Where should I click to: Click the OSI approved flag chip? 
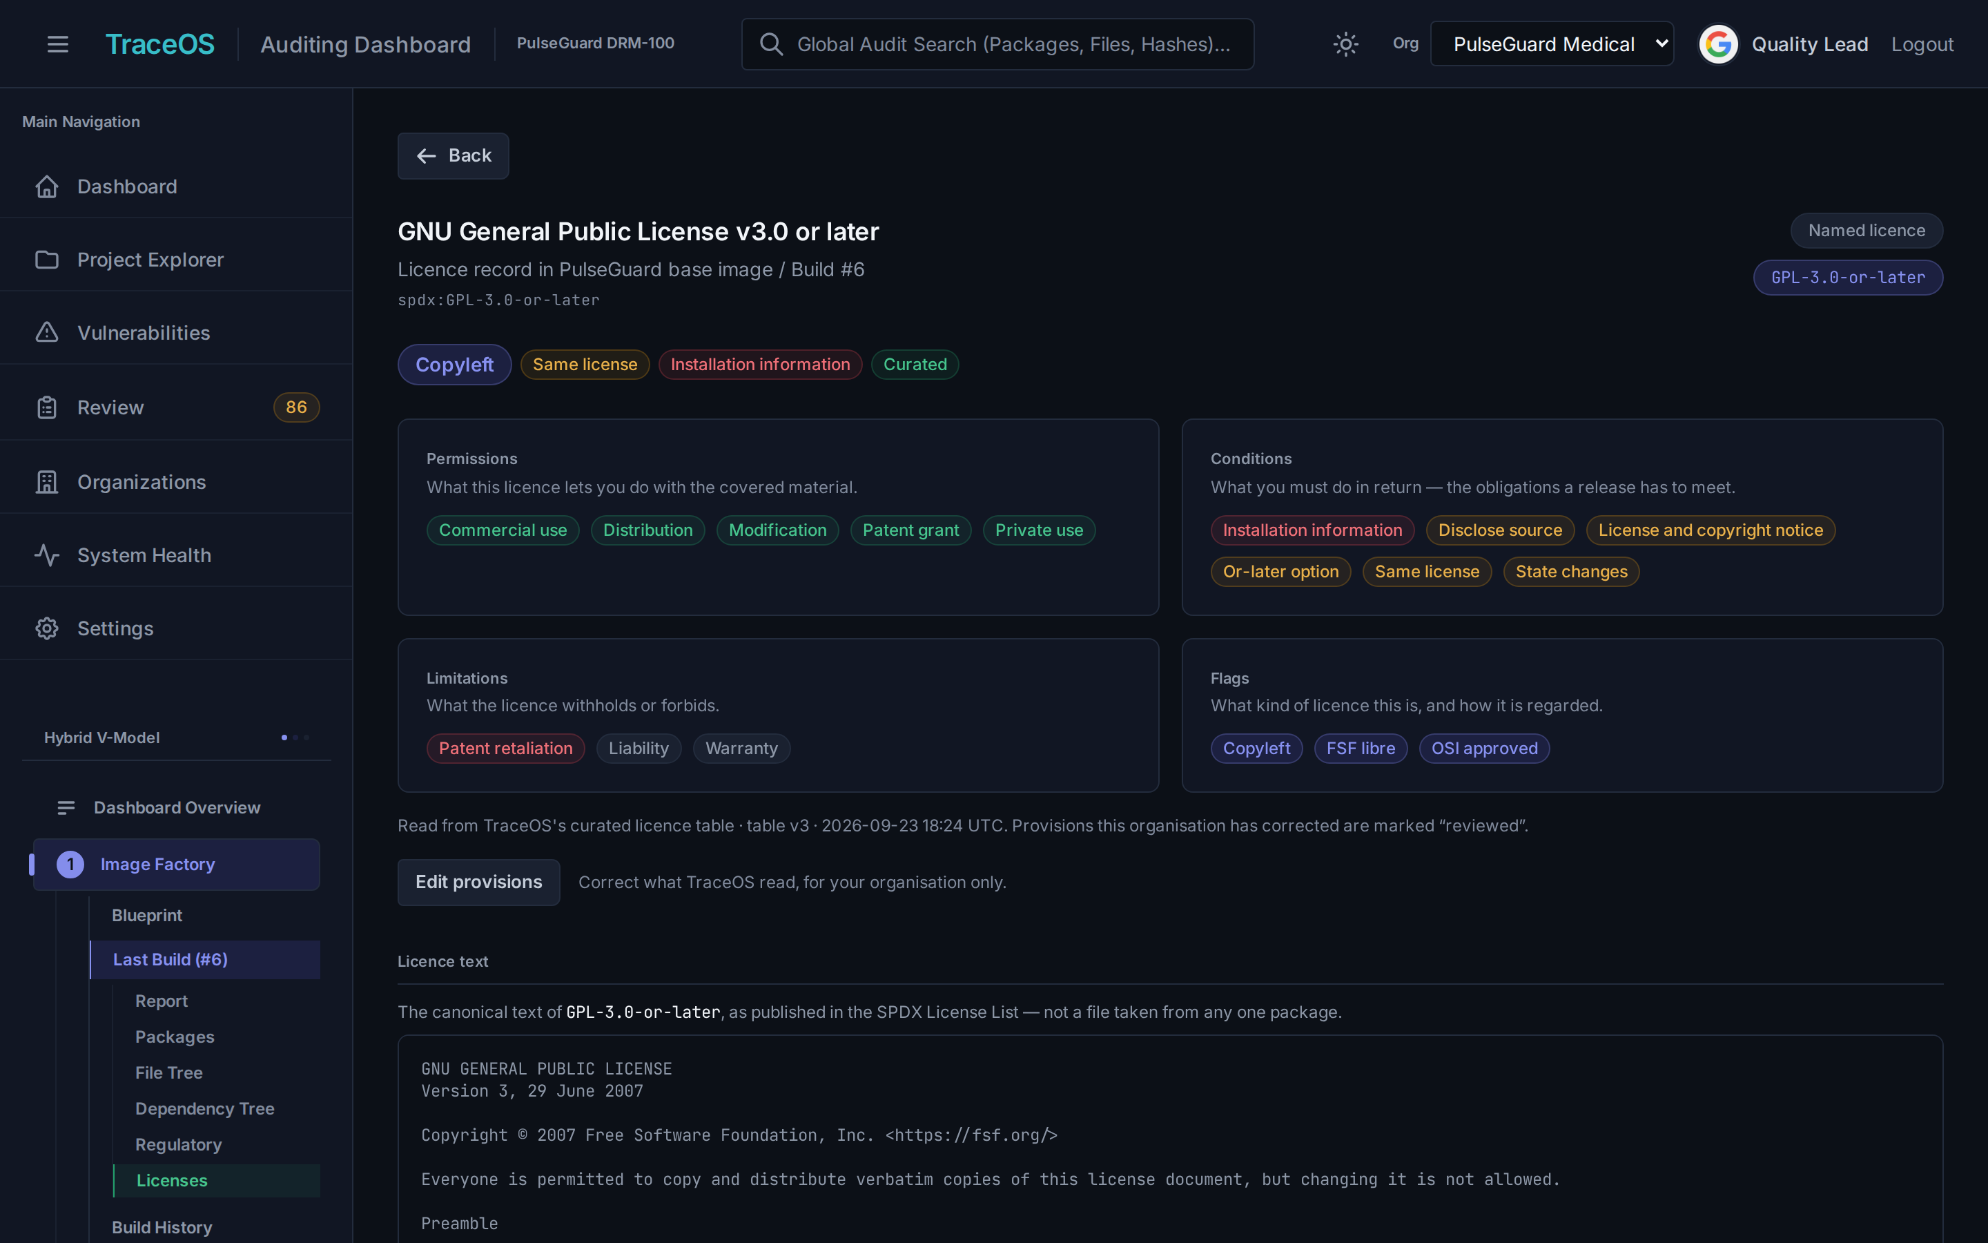tap(1483, 748)
